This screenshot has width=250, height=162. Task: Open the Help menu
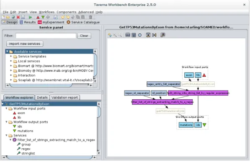[x=99, y=12]
